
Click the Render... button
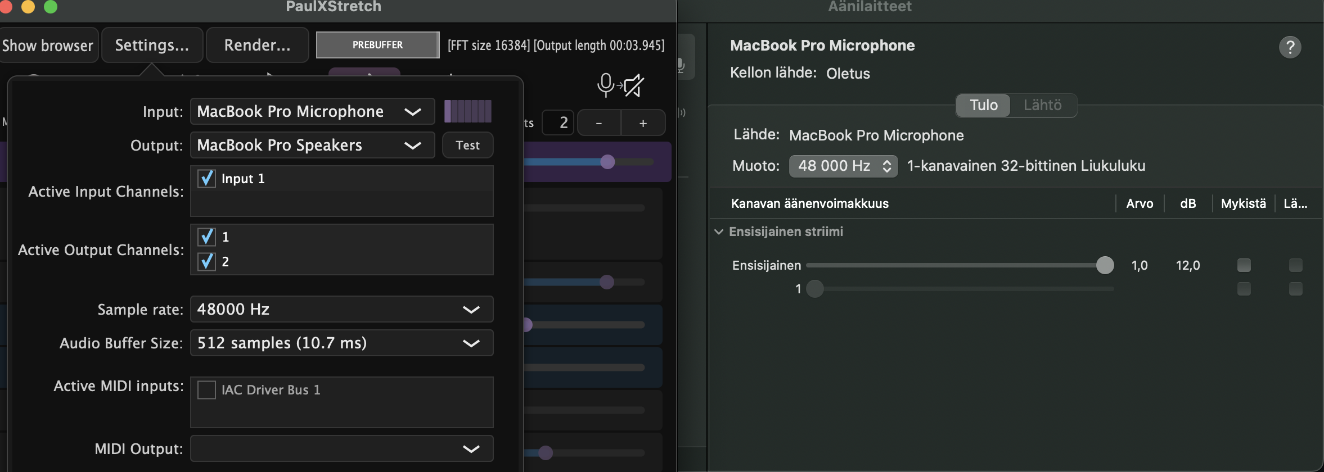pyautogui.click(x=257, y=45)
